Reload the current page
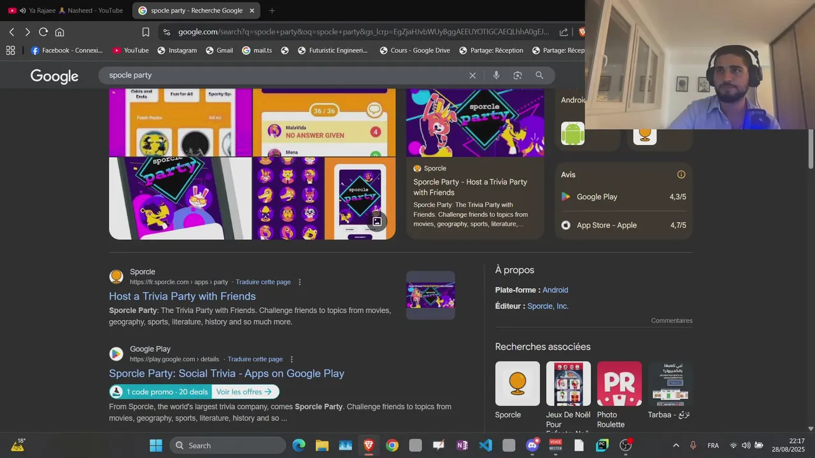Screen dimensions: 815x458 tap(43, 32)
